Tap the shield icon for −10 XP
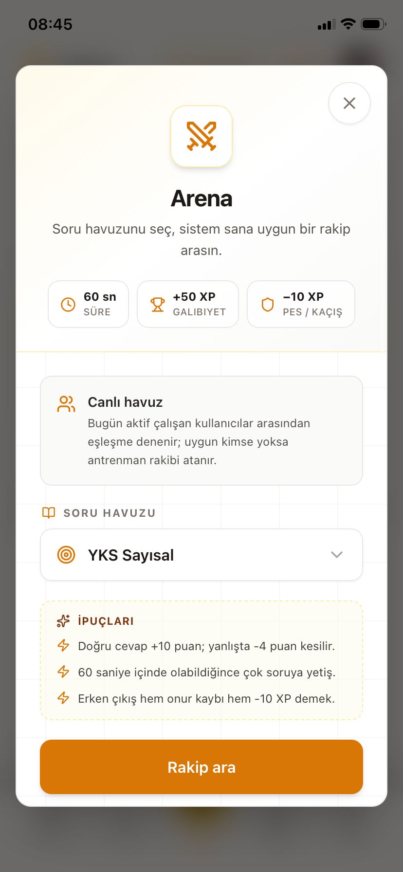 [x=268, y=305]
